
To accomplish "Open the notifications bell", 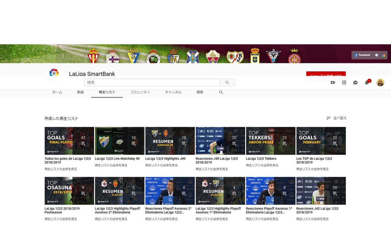I will click(367, 82).
